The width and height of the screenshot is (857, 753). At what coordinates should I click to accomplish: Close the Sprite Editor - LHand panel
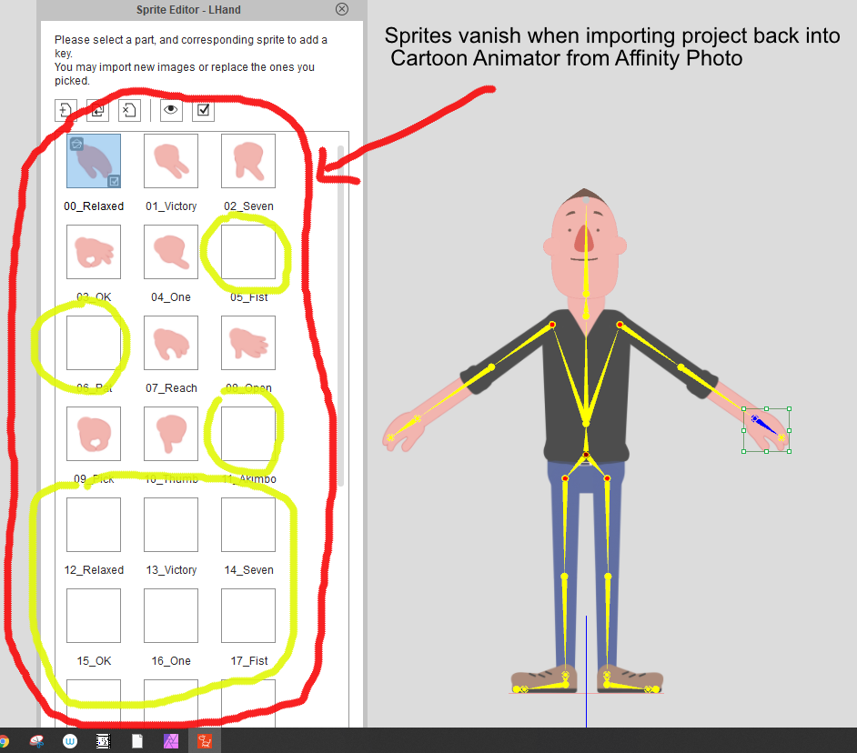[x=342, y=9]
